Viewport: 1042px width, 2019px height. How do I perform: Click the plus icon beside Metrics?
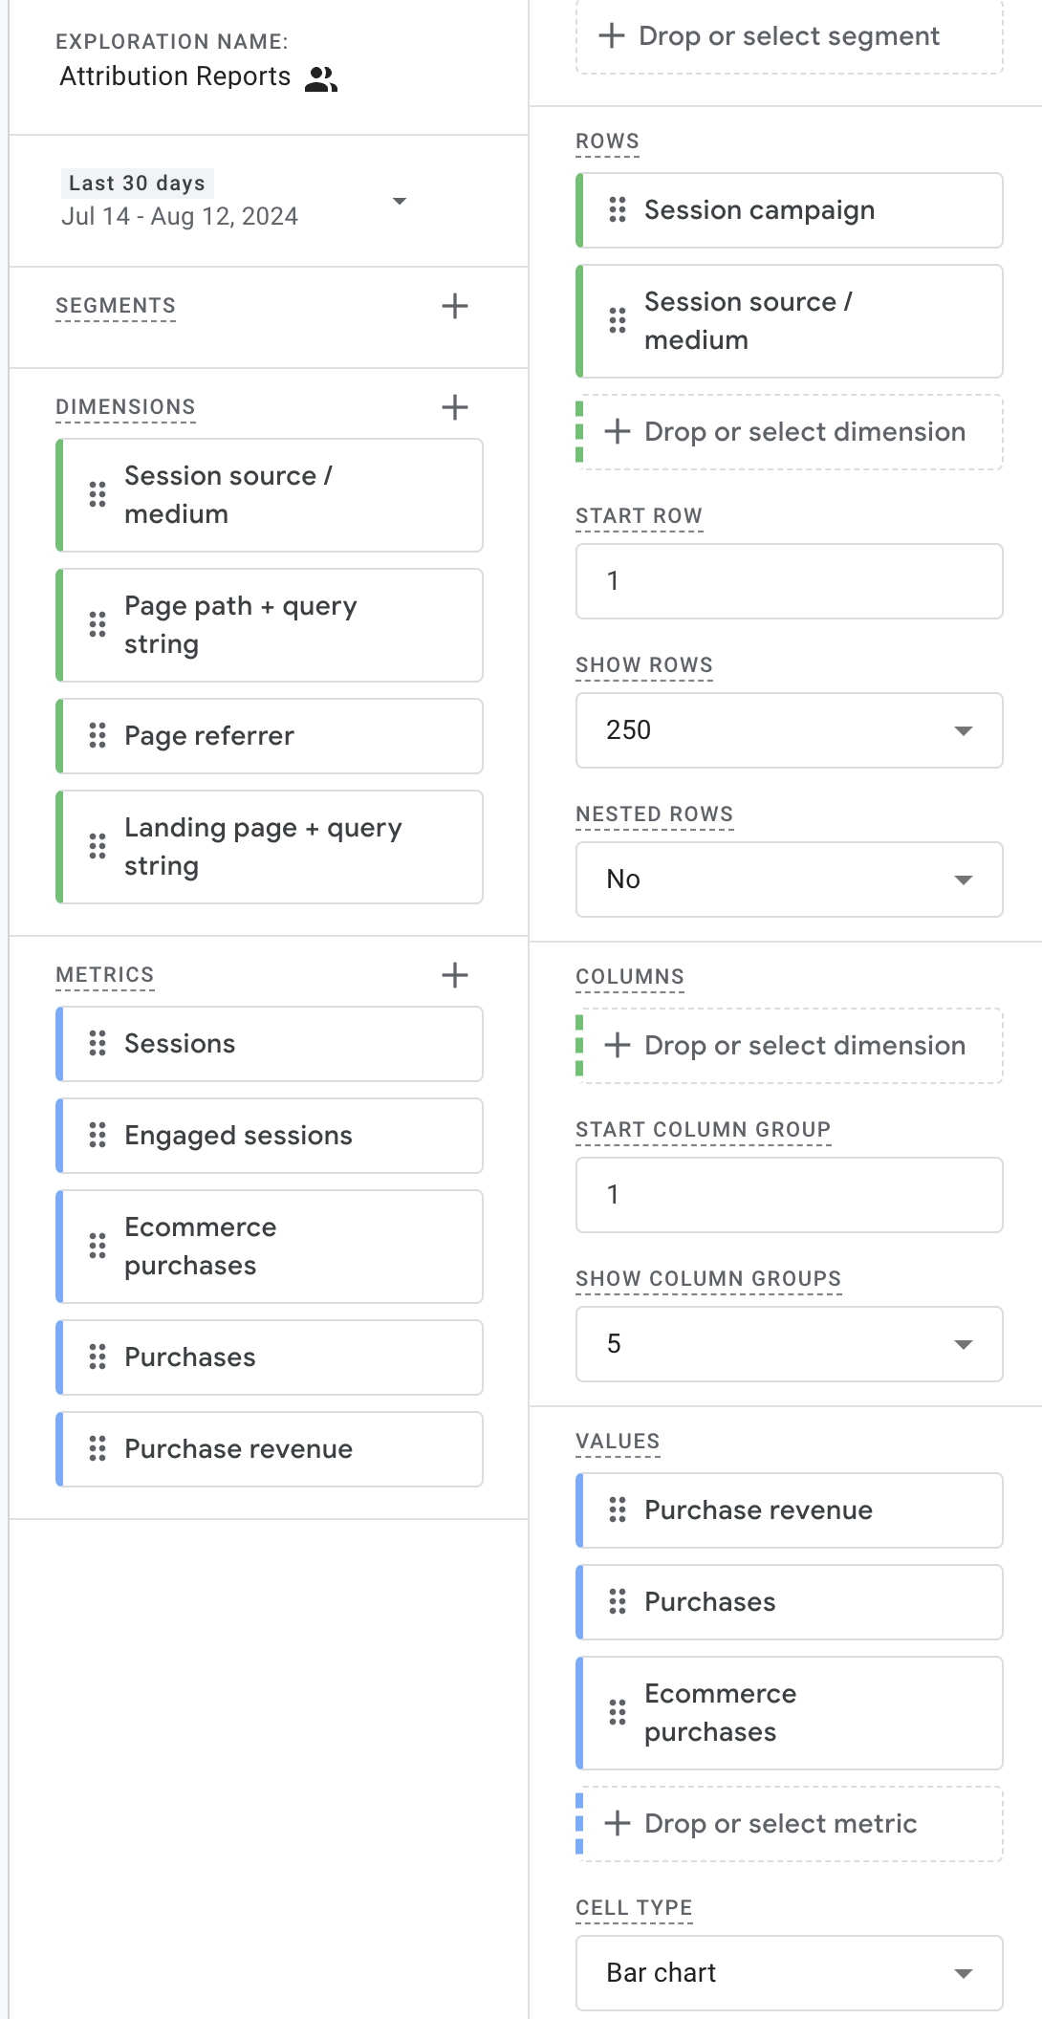[455, 975]
